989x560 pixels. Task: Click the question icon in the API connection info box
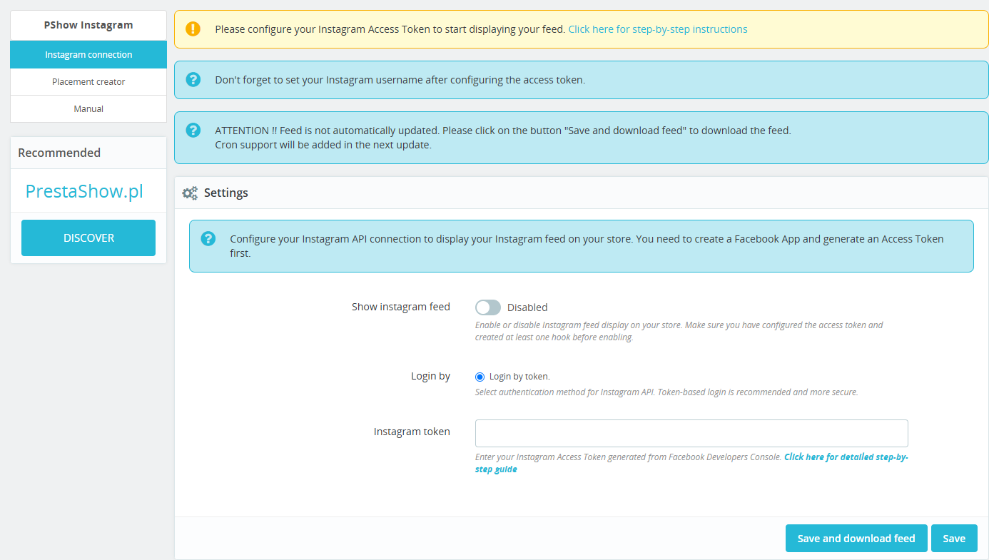pos(208,239)
